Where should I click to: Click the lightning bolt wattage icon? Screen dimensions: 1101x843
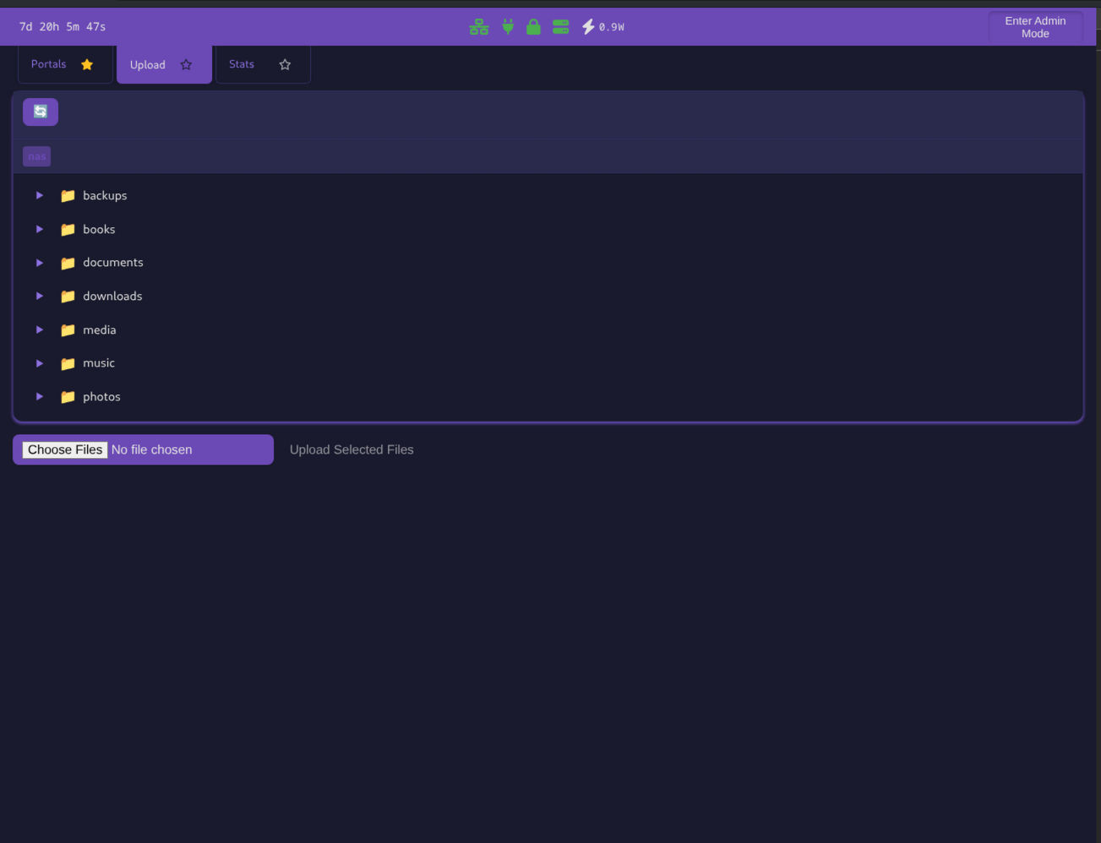pos(588,27)
